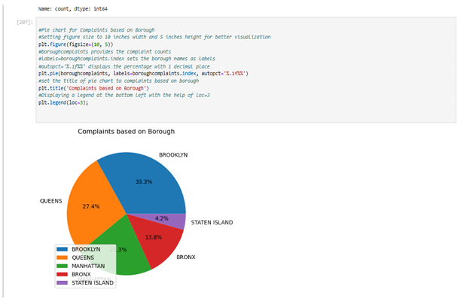
Task: Click the orange QUEENS legend color swatch
Action: click(x=62, y=258)
